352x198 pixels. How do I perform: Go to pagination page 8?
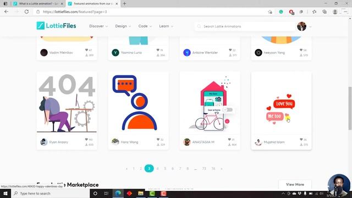click(188, 169)
